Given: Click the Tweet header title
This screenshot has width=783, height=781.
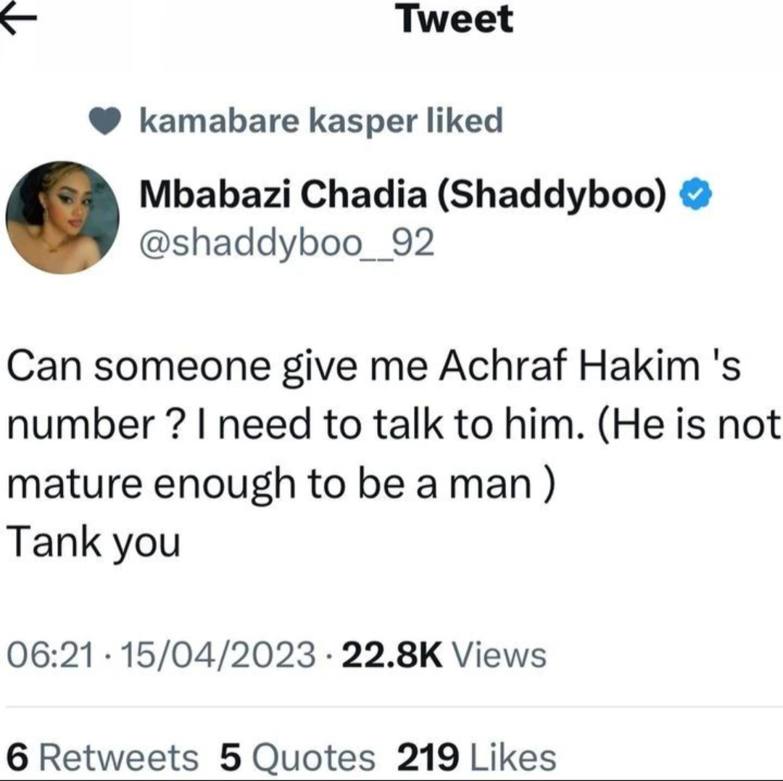Looking at the screenshot, I should pos(456,19).
